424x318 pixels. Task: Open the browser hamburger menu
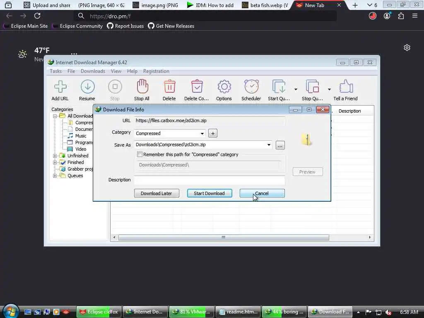coord(415,16)
